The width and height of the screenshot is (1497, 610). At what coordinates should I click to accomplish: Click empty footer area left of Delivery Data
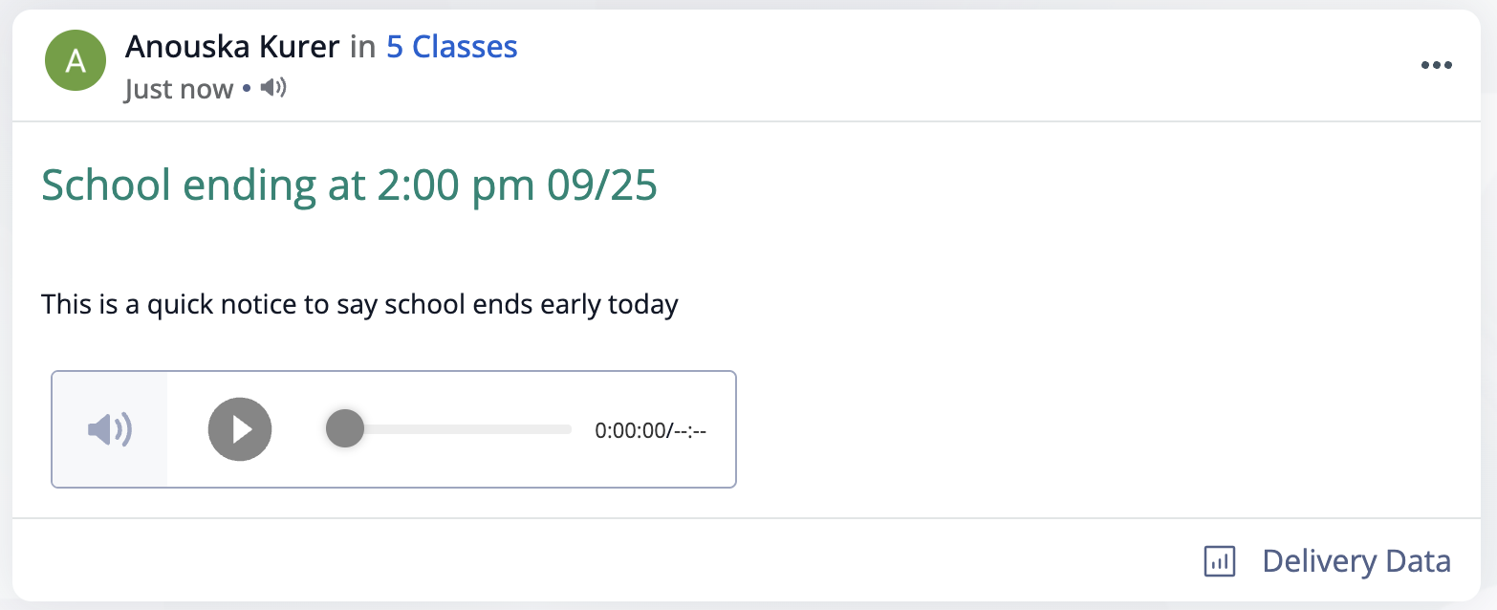[602, 561]
